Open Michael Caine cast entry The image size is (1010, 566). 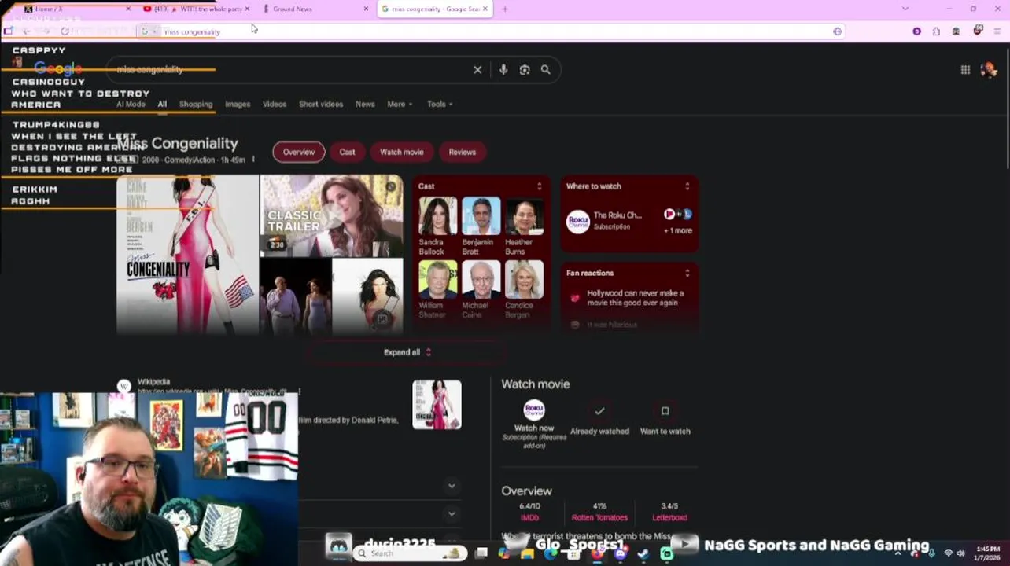click(x=481, y=290)
